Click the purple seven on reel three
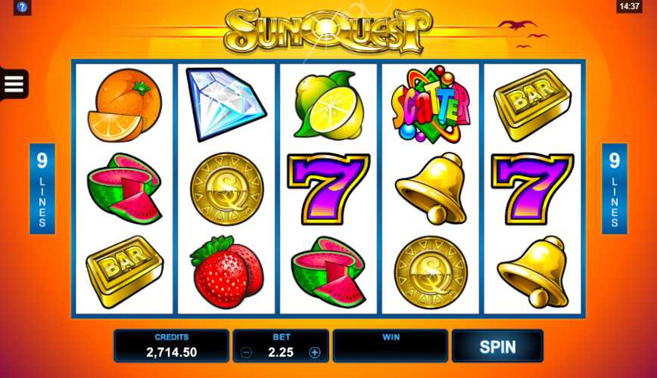 pyautogui.click(x=328, y=188)
